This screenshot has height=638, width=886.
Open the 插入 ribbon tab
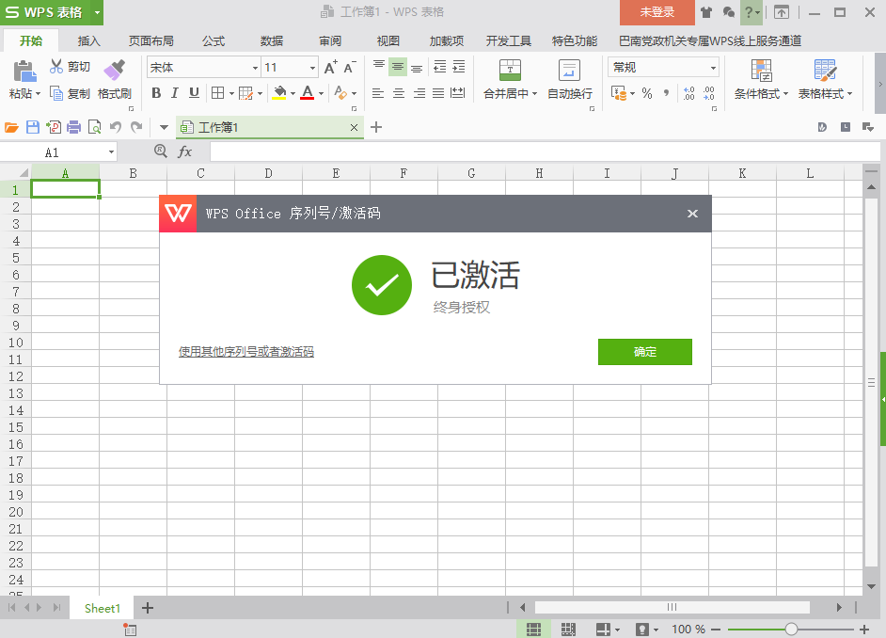point(88,40)
